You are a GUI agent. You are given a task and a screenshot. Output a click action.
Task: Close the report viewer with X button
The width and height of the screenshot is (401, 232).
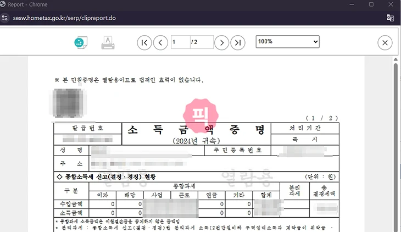coord(385,43)
